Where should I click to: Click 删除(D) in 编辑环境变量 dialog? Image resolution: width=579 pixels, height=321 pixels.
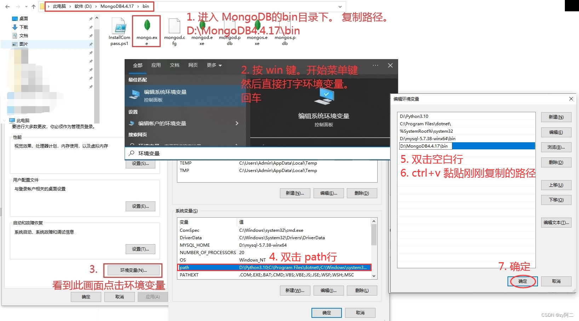(556, 162)
